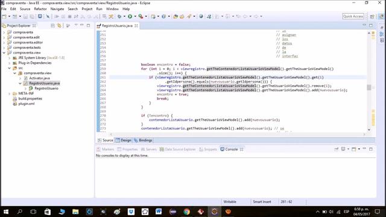Switch to the Source tab
386x217 pixels.
point(106,140)
